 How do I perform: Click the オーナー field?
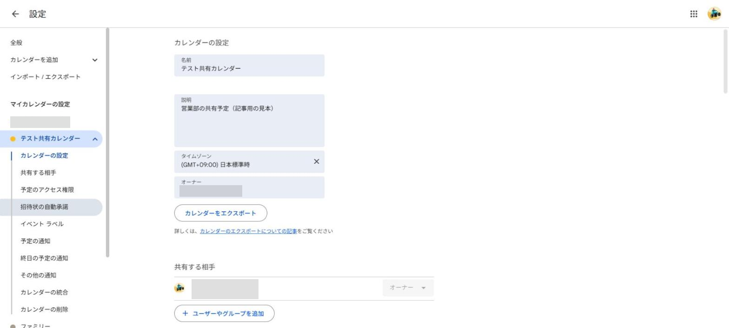point(249,187)
